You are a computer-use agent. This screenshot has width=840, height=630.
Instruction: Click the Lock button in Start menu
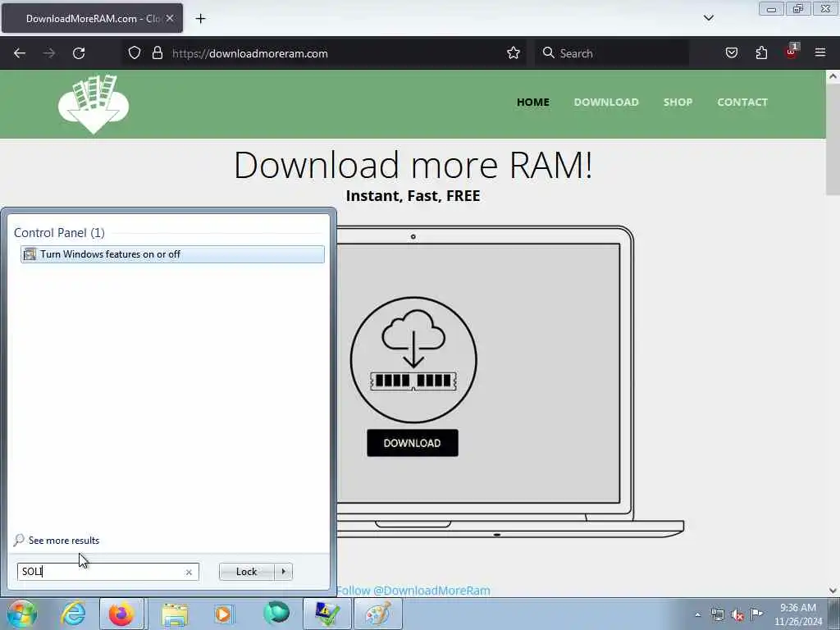[246, 572]
